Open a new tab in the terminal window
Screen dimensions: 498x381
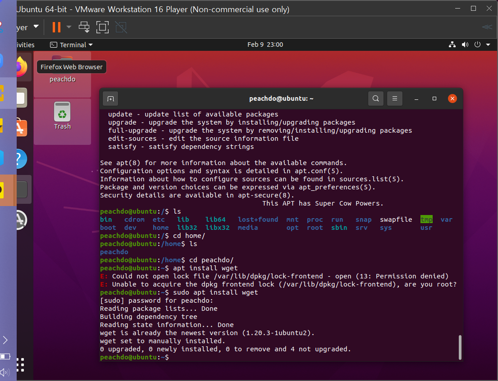(110, 99)
